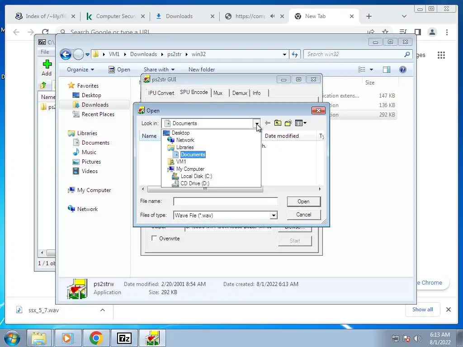Create new folder in the Open dialog
Screen dimensions: 463x347
(x=288, y=123)
